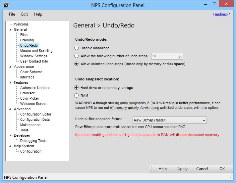Collapse the General tree node

pos(10,29)
